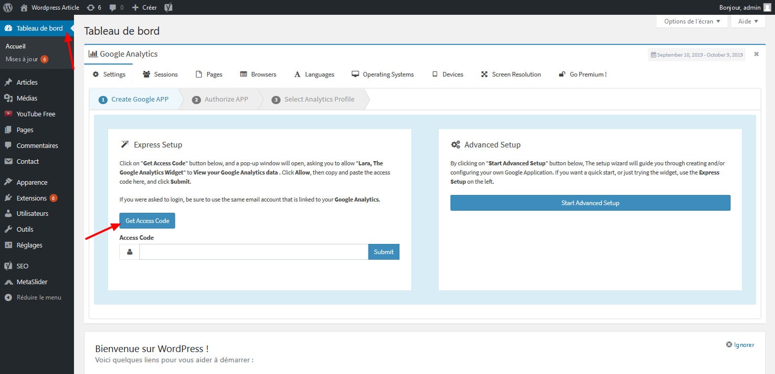775x374 pixels.
Task: Switch to the Browsers tab
Action: 258,74
